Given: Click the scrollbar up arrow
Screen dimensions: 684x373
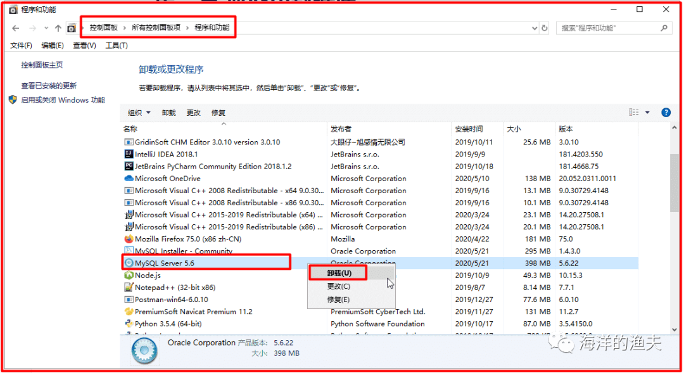Looking at the screenshot, I should click(x=674, y=128).
